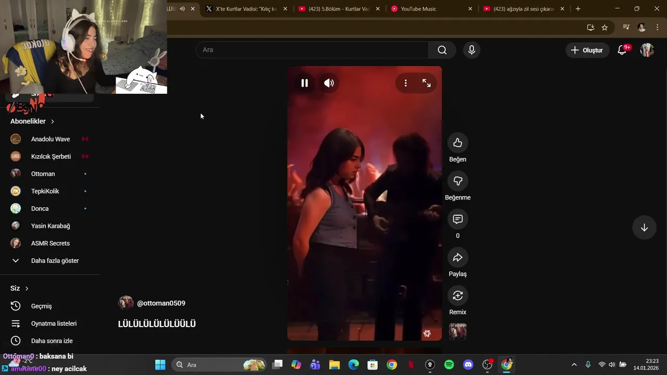Open Netflix from the taskbar
Image resolution: width=667 pixels, height=375 pixels.
click(411, 365)
